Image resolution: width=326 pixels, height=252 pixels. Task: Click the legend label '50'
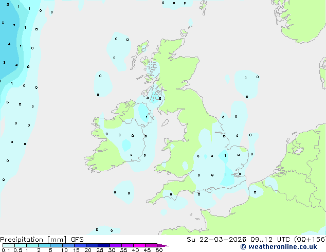click(x=159, y=250)
